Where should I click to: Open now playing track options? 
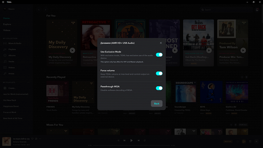tap(40, 139)
